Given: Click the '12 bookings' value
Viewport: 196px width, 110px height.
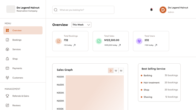Looking at the screenshot, I should pos(171,97).
